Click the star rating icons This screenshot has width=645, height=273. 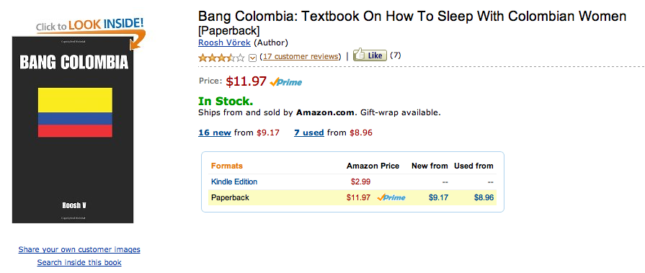pyautogui.click(x=222, y=57)
